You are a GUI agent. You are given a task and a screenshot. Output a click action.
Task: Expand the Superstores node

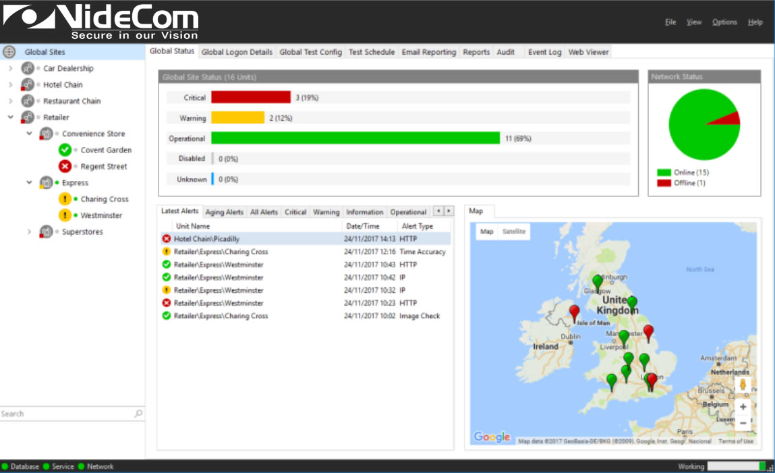click(x=29, y=231)
